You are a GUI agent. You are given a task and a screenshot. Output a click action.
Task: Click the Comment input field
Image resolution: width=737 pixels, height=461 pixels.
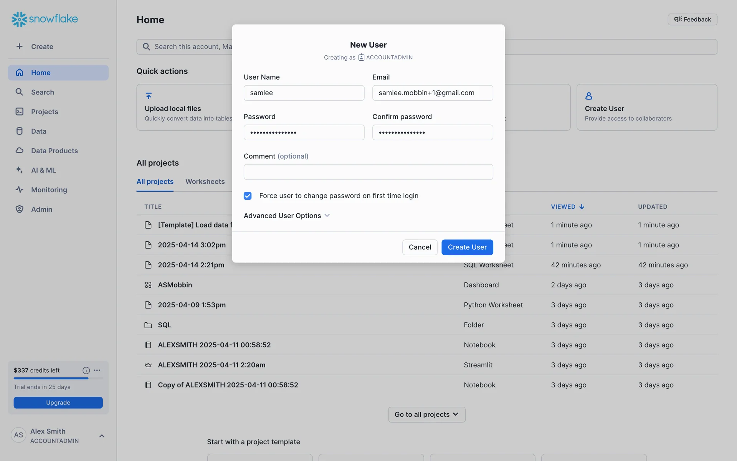click(x=368, y=172)
